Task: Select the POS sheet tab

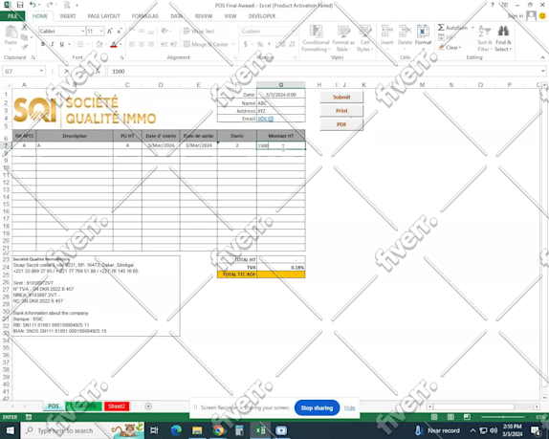Action: point(54,406)
